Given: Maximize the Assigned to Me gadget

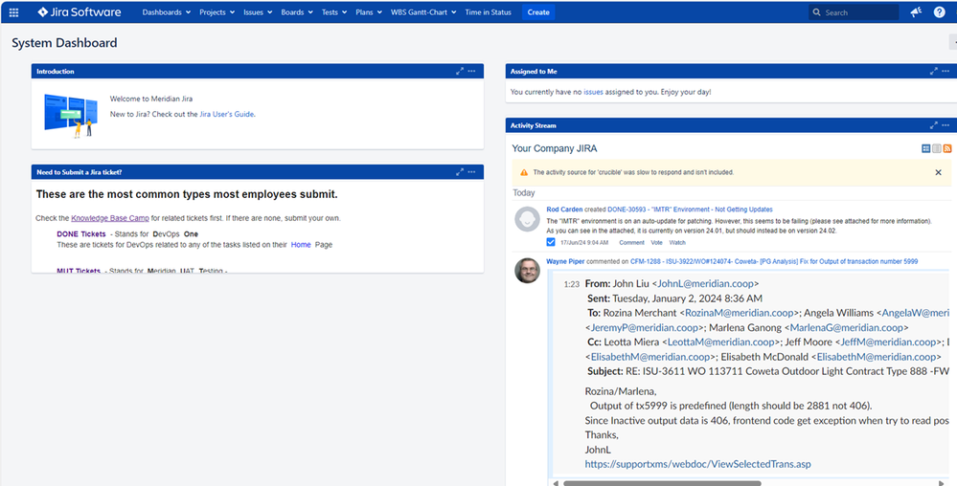Looking at the screenshot, I should [933, 72].
